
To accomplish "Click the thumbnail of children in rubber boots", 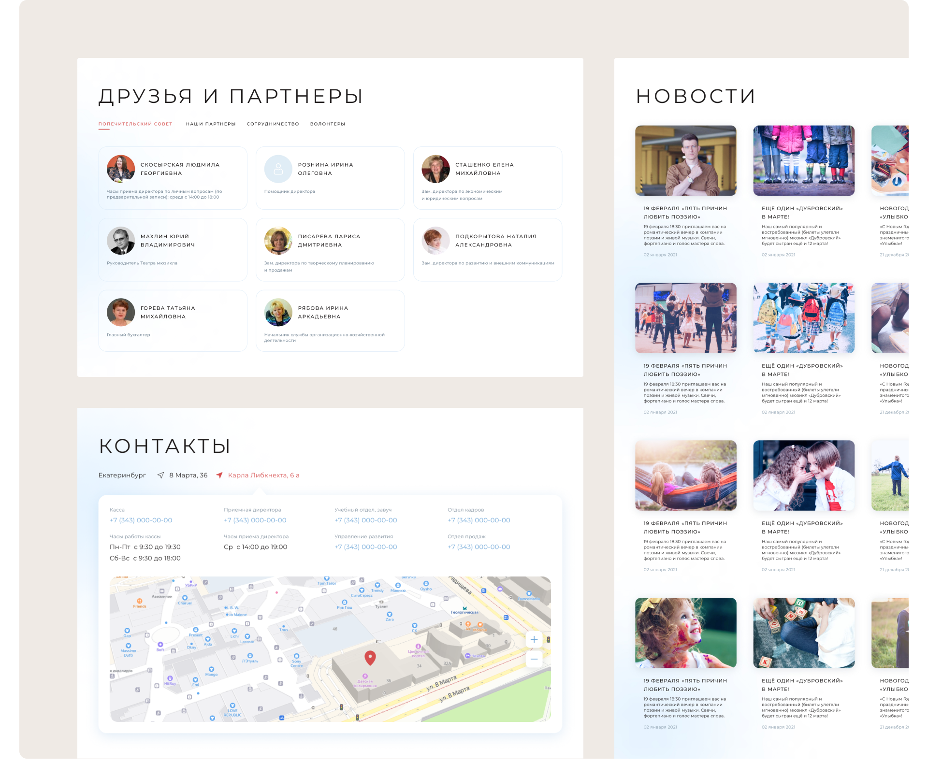I will 804,161.
